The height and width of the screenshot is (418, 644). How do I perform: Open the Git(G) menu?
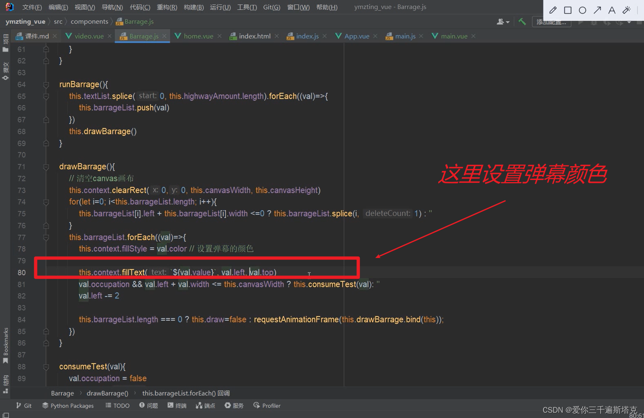click(x=272, y=7)
